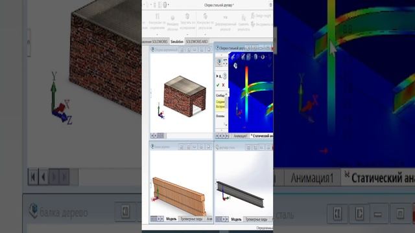The height and width of the screenshot is (233, 415).
Task: Expand the collapsed arrow beside property panel title
Action: pos(217,76)
